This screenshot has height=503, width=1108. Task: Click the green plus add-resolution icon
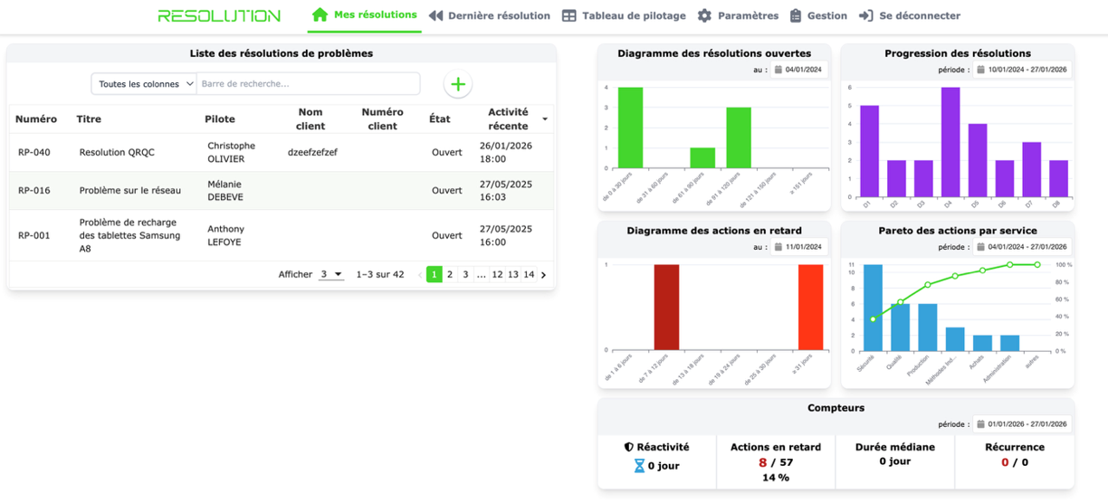458,84
